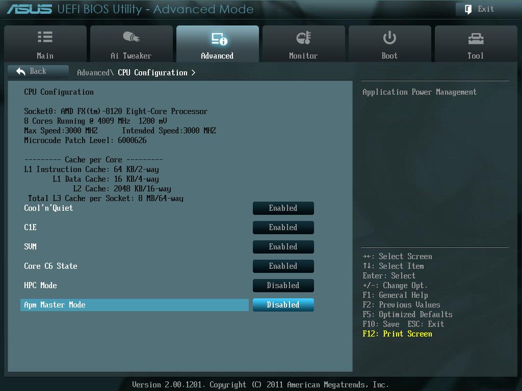Click the Exit door icon

coord(468,9)
